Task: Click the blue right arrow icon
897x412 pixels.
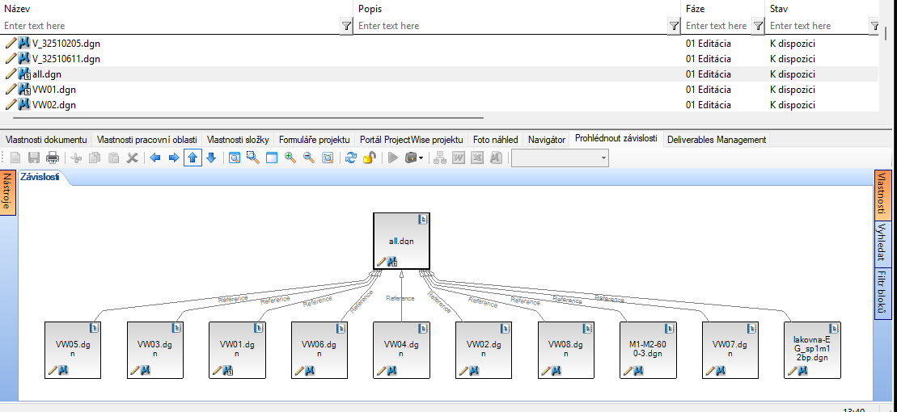Action: 173,158
